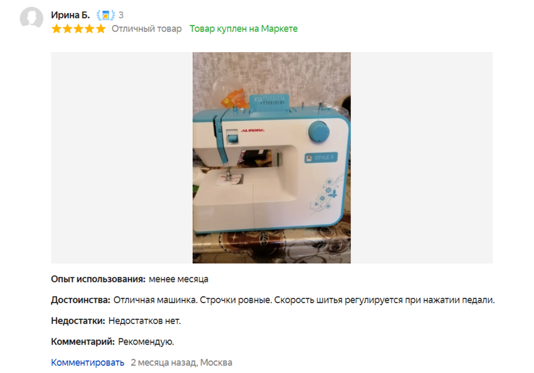The width and height of the screenshot is (534, 373).
Task: Click the Отличный товар rating text
Action: 146,29
